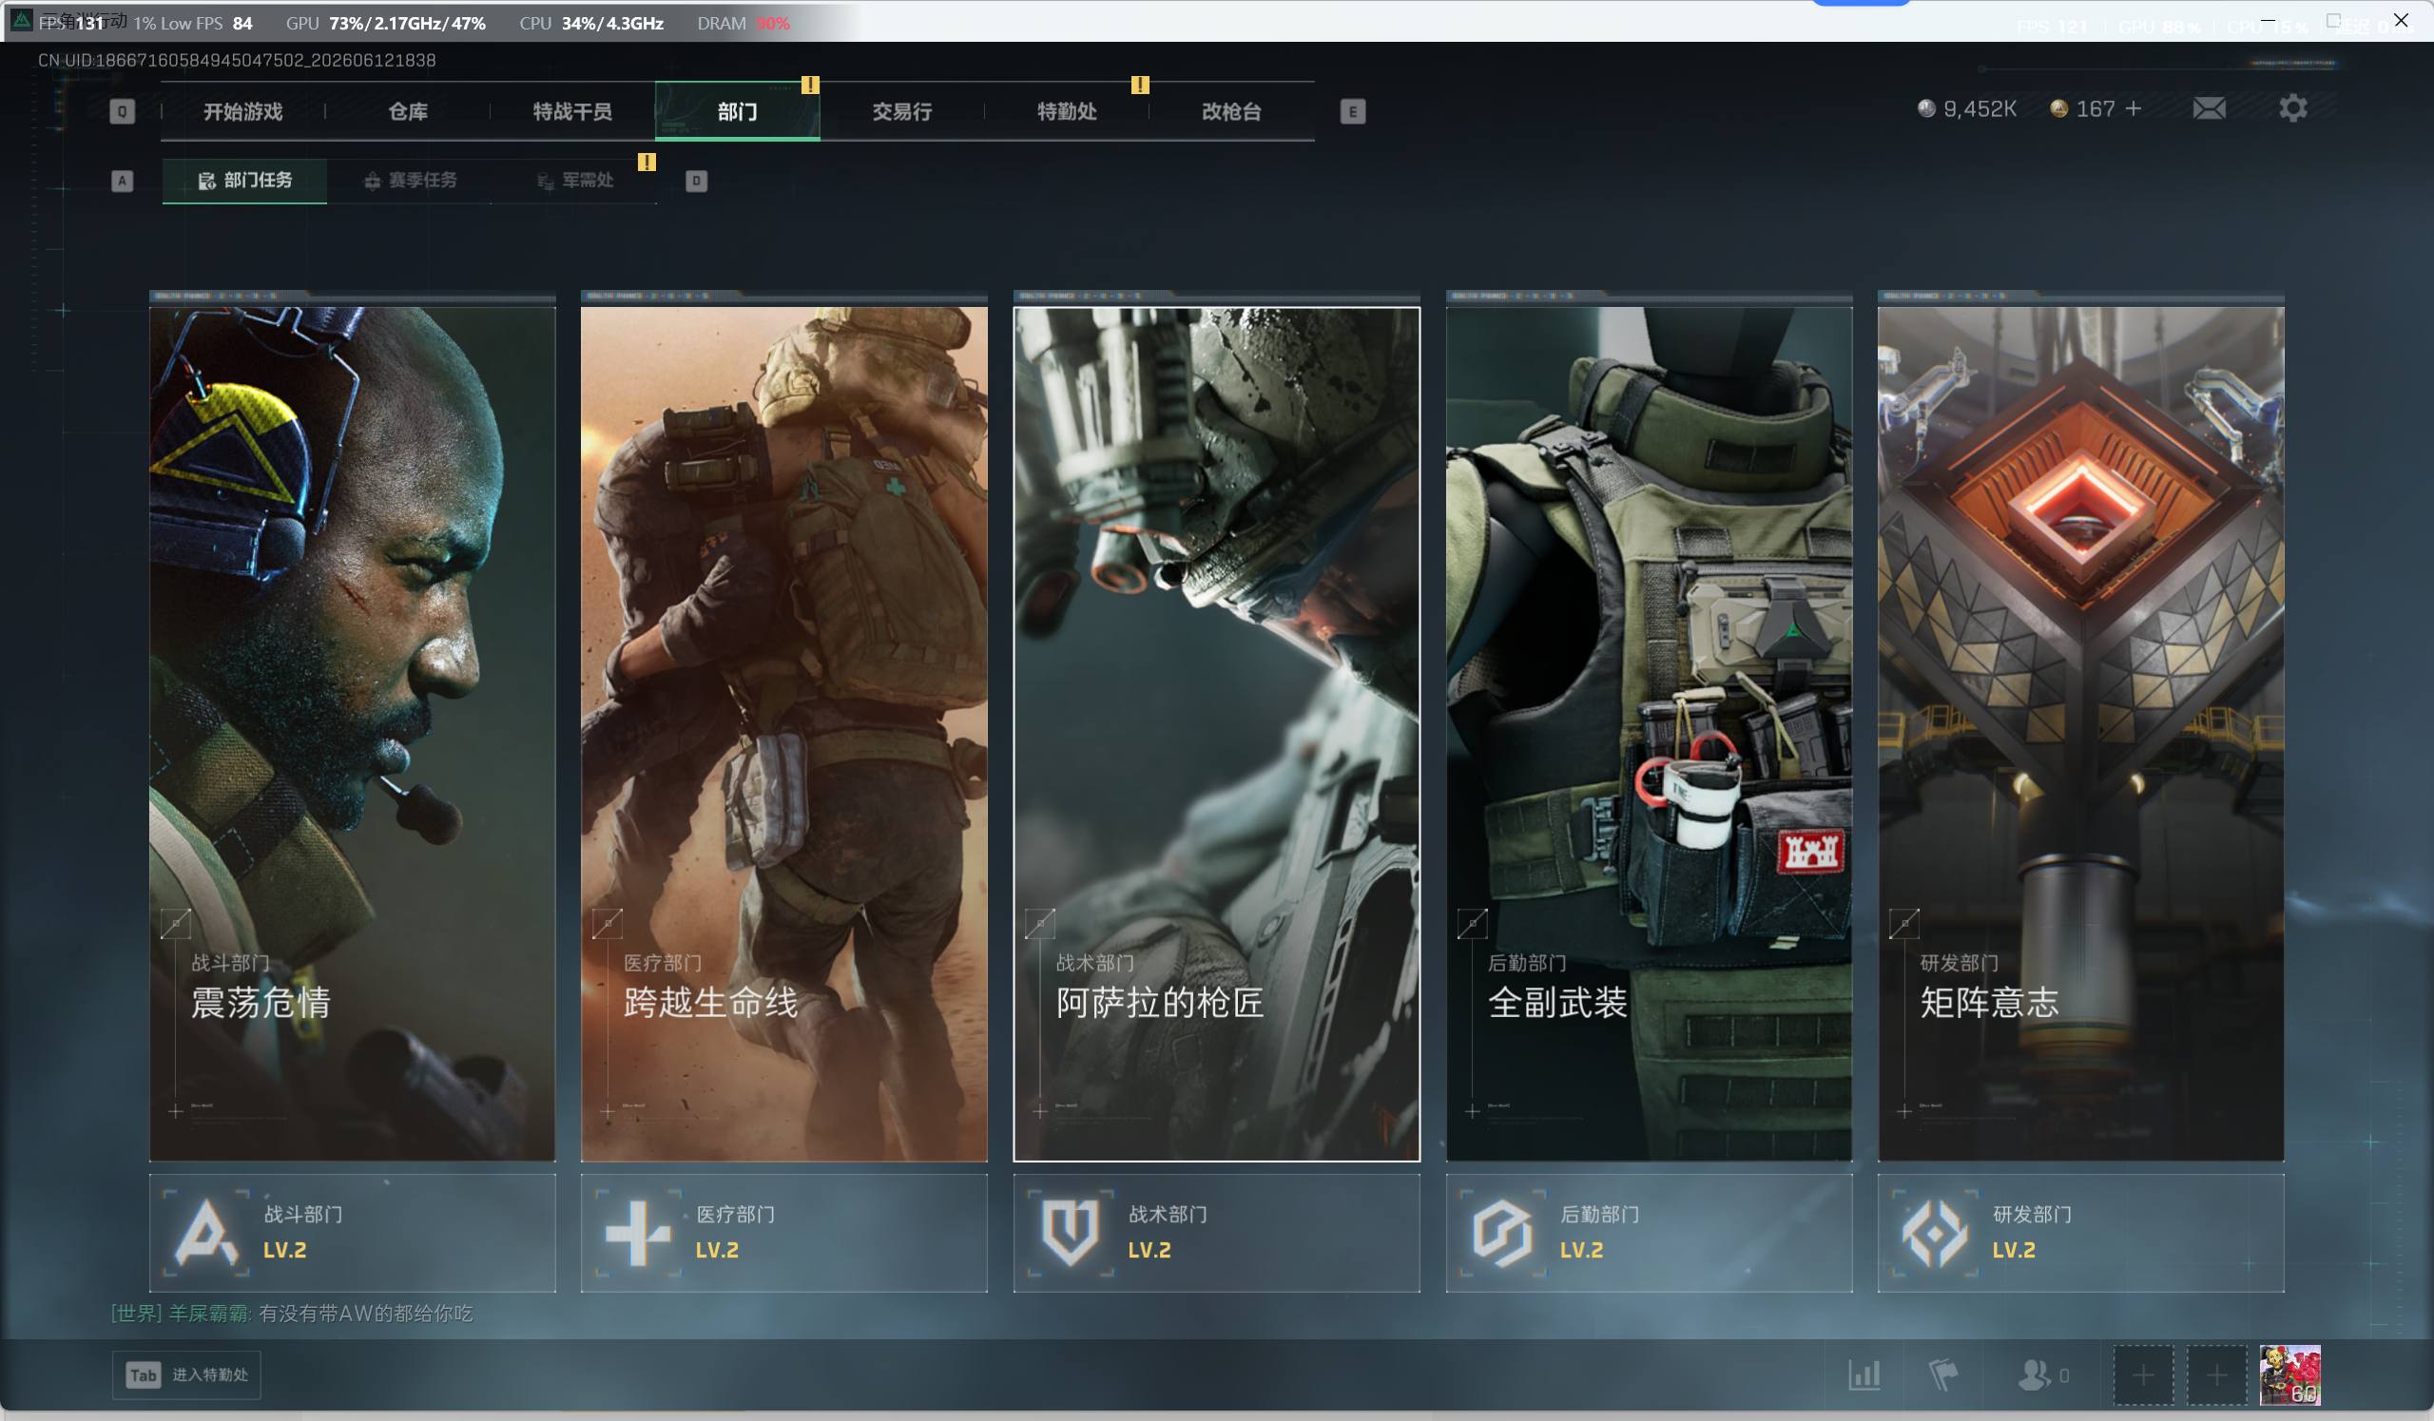The image size is (2434, 1421).
Task: Switch to the 仓库 tab
Action: [x=409, y=111]
